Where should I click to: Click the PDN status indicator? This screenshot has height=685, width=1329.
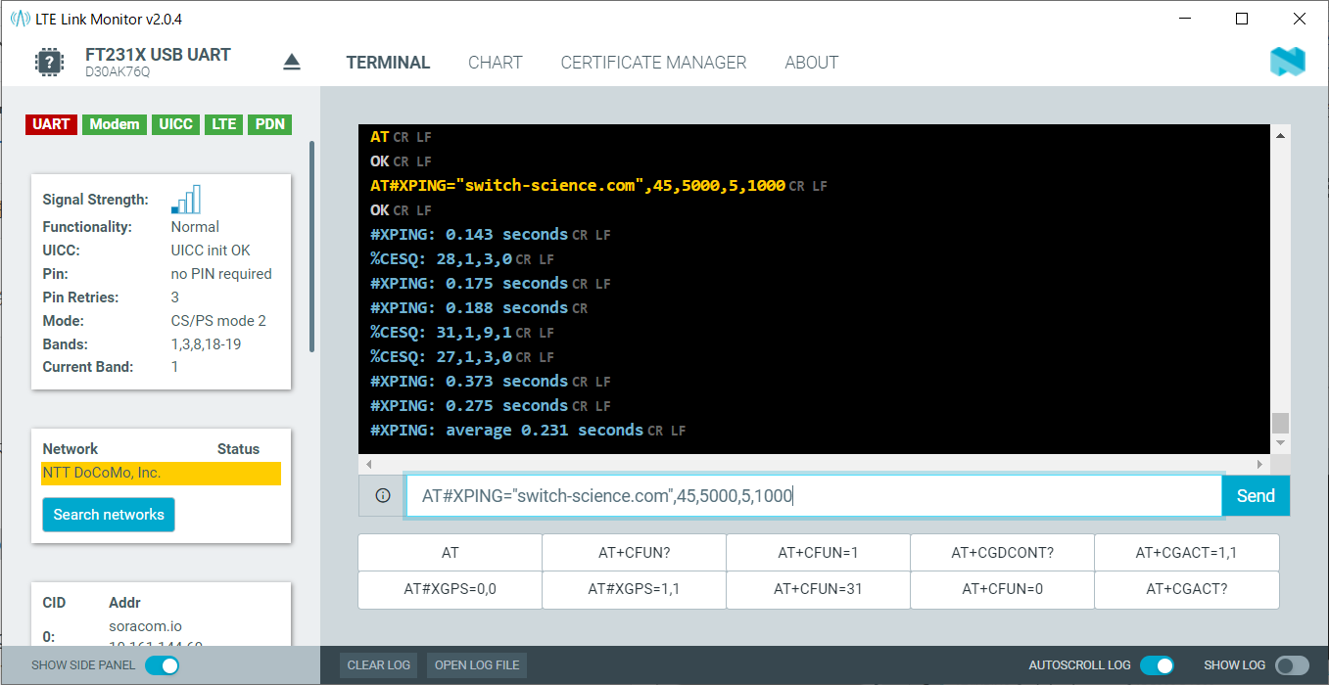click(270, 124)
